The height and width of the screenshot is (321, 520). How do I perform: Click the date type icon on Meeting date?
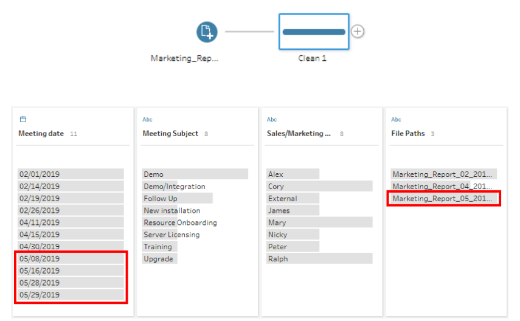point(23,119)
